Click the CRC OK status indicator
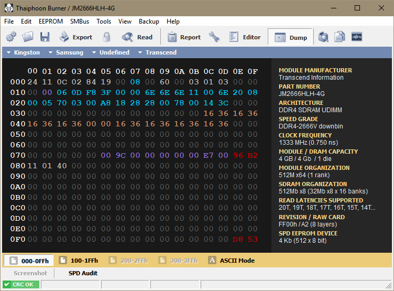The image size is (394, 291). [x=21, y=285]
